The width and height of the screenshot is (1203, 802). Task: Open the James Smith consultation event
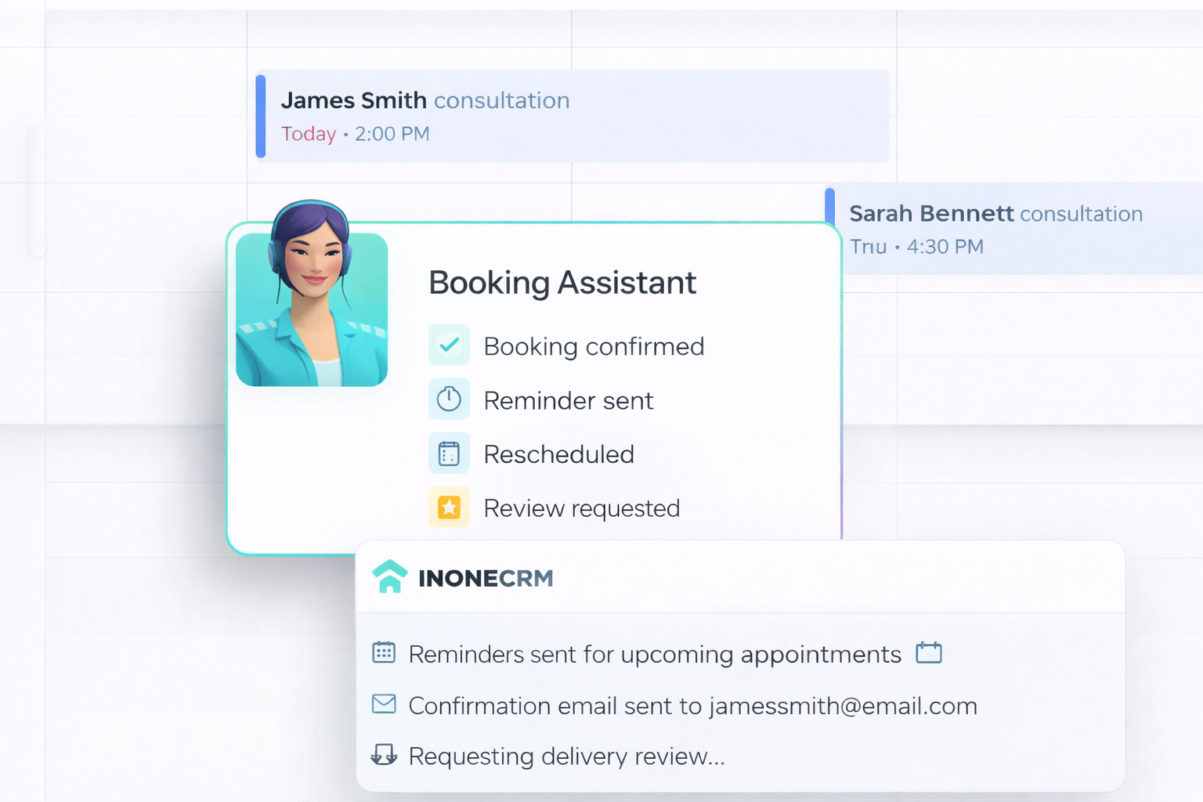[572, 116]
